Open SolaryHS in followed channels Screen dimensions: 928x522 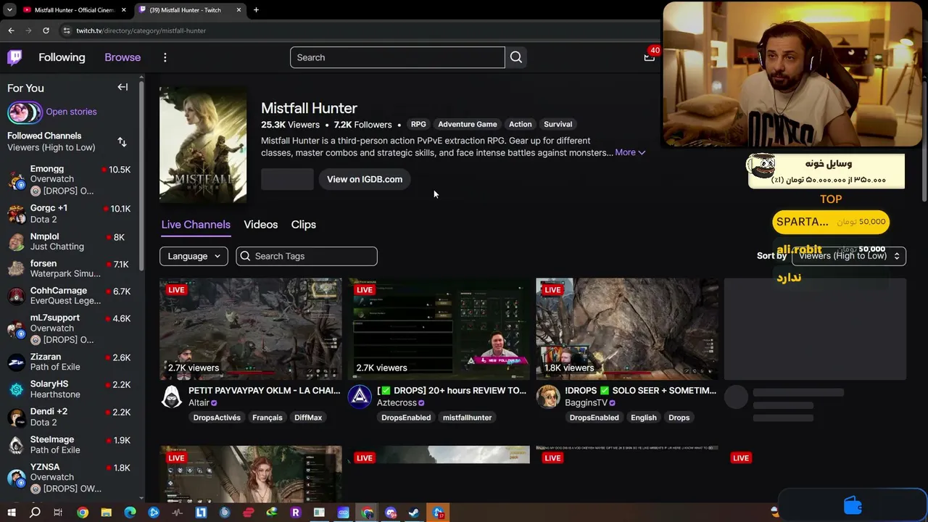coord(70,389)
